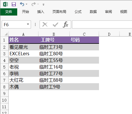Screen dimensions: 132x114
Task: Select cell containing 临时工88号
Action: coord(54,80)
